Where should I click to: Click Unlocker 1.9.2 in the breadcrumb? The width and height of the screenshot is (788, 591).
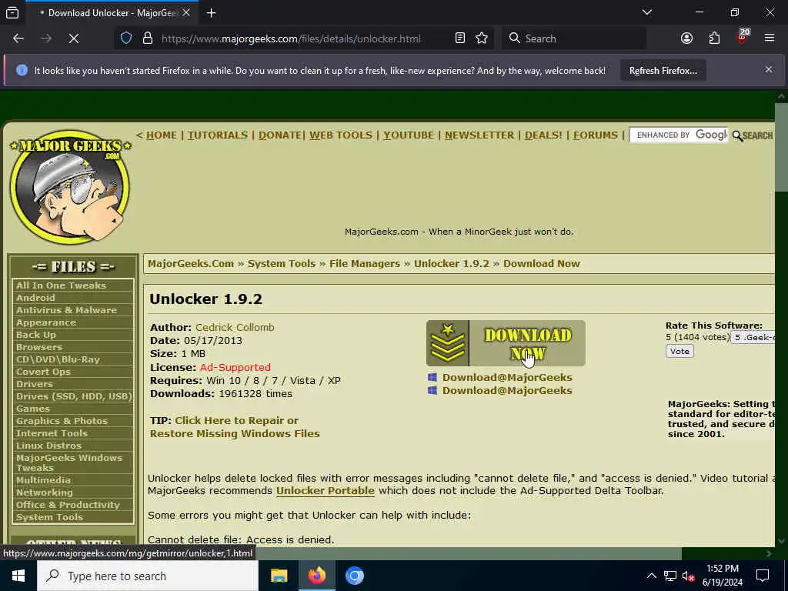(451, 263)
